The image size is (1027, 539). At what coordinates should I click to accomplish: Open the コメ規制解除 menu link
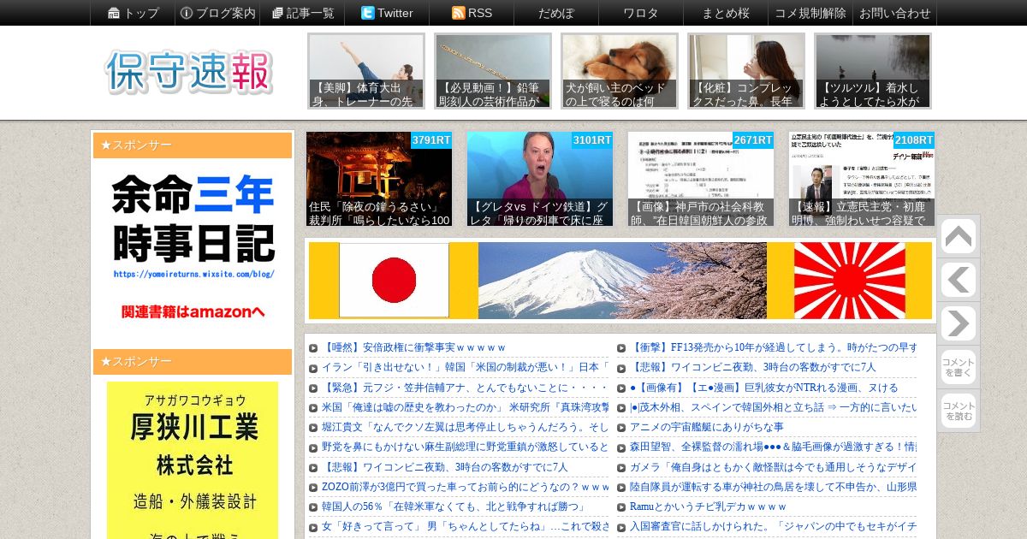point(810,13)
